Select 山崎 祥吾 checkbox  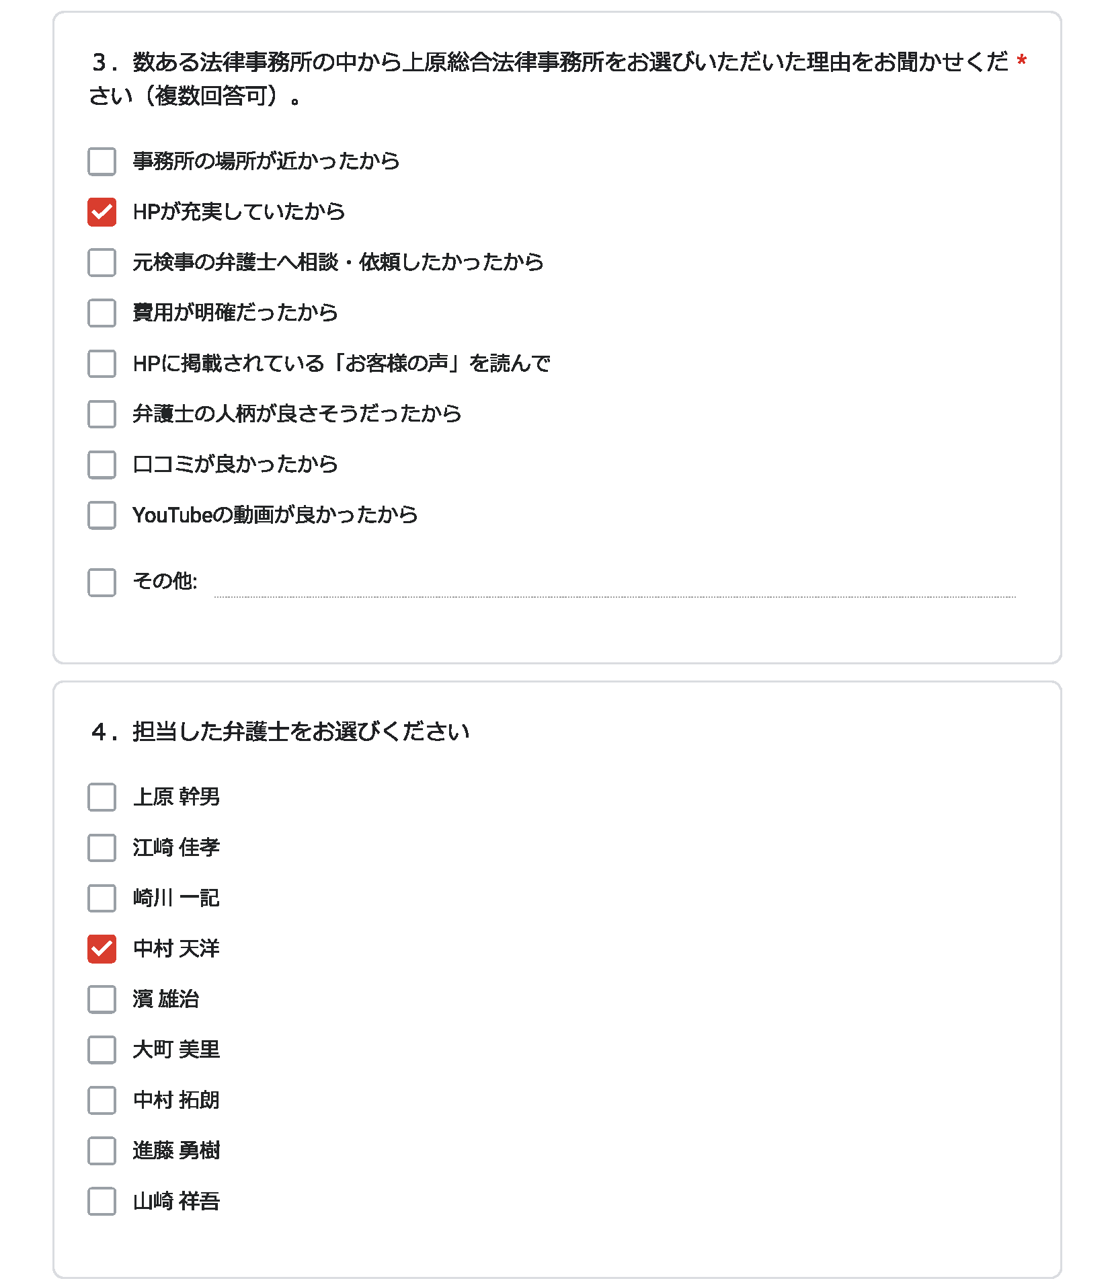[x=102, y=1201]
